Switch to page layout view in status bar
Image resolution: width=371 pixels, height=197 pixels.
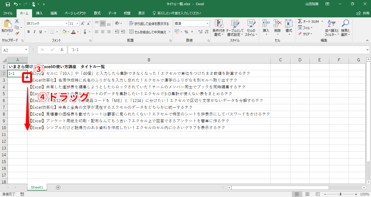pos(307,194)
